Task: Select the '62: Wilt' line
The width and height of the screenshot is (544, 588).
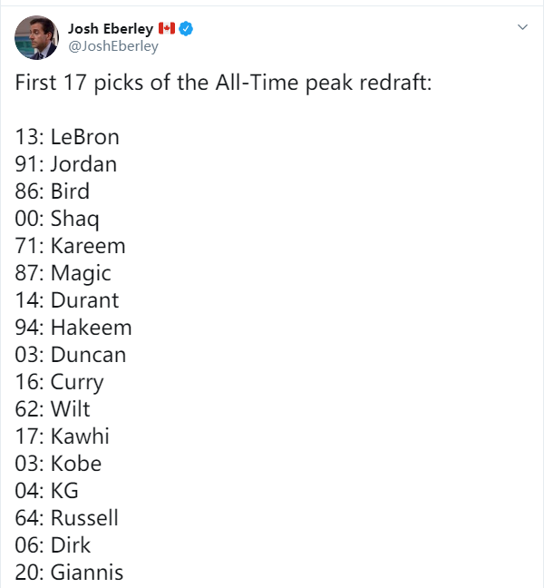Action: [53, 409]
